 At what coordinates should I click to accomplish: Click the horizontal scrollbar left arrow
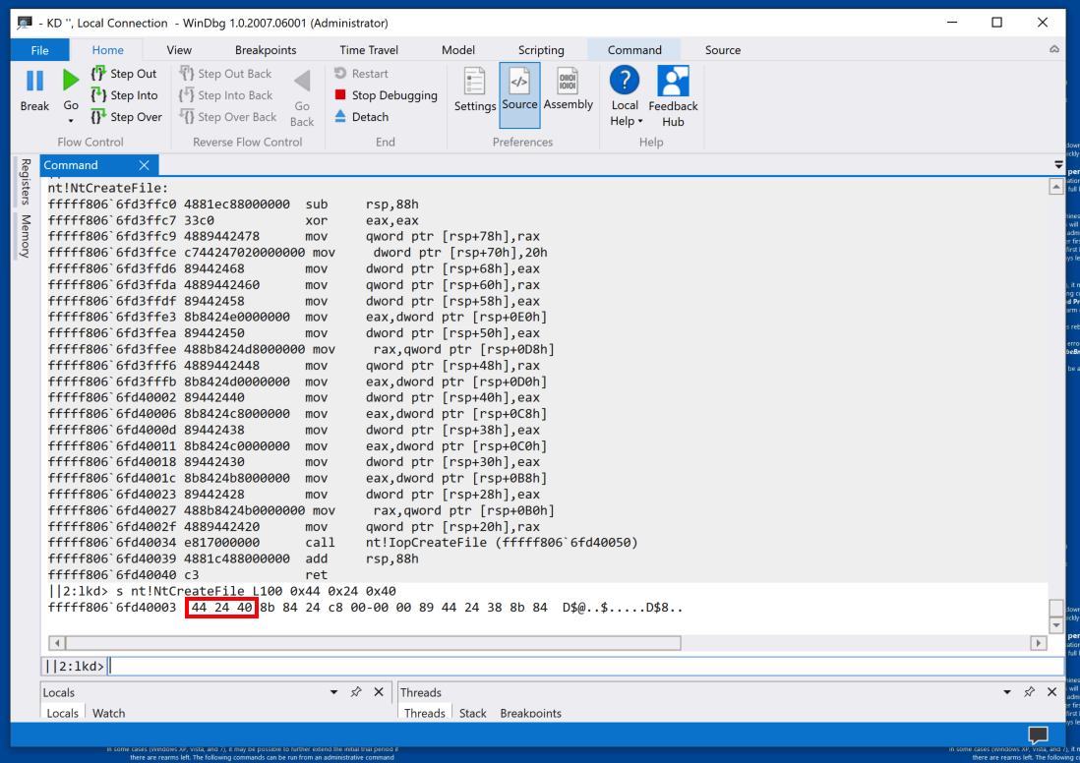coord(58,642)
